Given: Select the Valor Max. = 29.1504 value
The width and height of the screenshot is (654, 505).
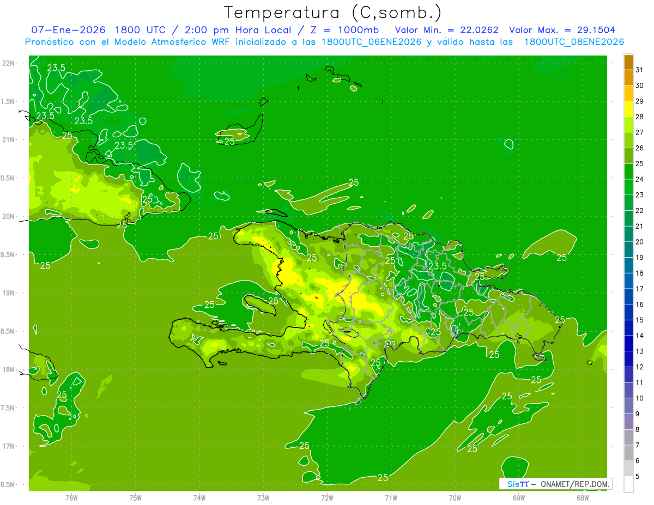Looking at the screenshot, I should (x=562, y=30).
